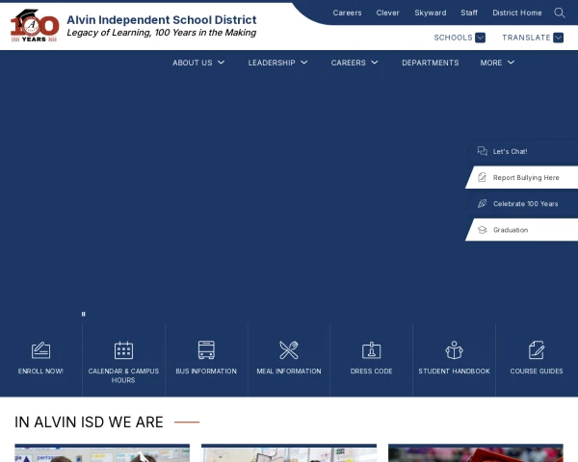Viewport: 578px width, 462px height.
Task: Expand the Careers menu chevron
Action: point(374,63)
